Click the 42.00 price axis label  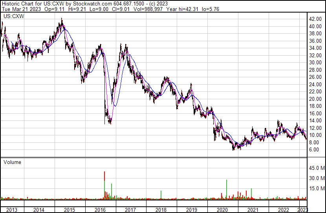click(x=315, y=19)
